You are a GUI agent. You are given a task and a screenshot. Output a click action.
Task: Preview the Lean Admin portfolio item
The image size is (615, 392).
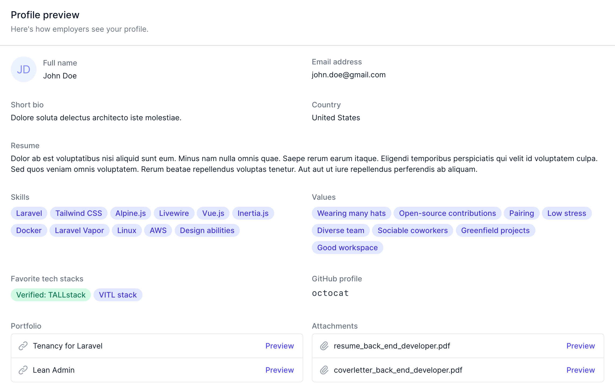pos(280,370)
